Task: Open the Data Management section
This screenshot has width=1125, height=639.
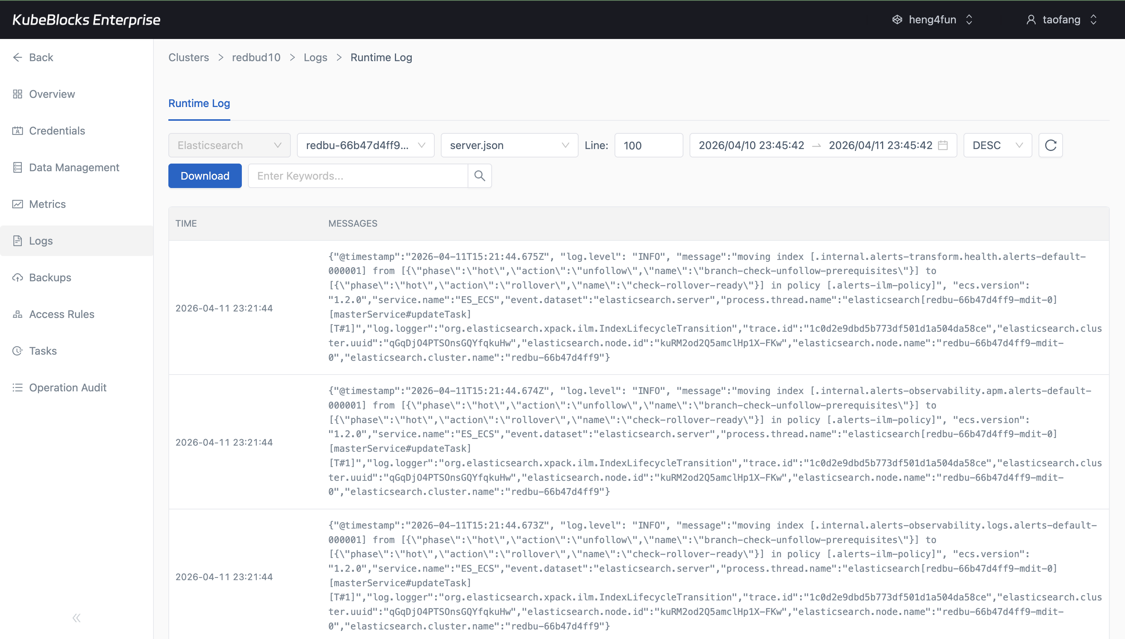Action: (77, 167)
